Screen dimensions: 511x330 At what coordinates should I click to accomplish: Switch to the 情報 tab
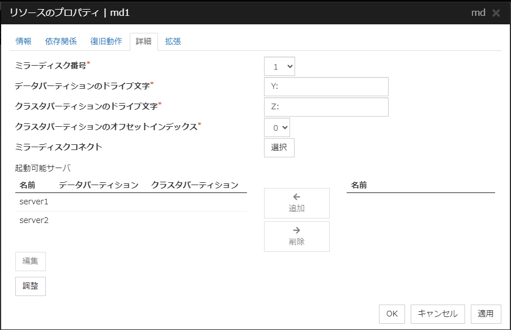click(23, 41)
